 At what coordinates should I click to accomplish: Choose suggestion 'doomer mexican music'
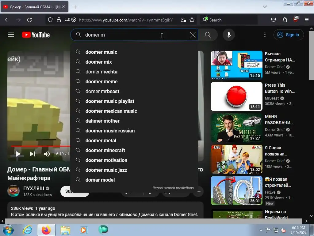tap(134, 111)
